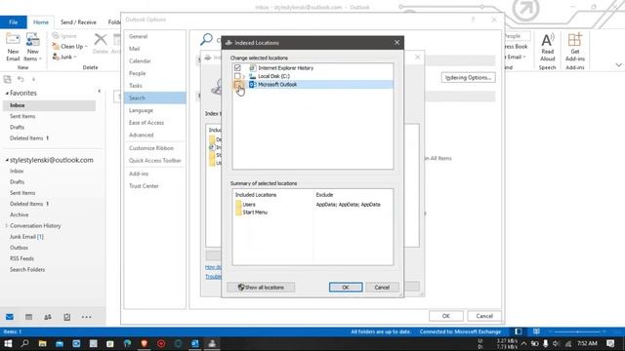This screenshot has width=625, height=351.
Task: Click Send/Receive All Folders quick access icon
Action: pyautogui.click(x=7, y=79)
